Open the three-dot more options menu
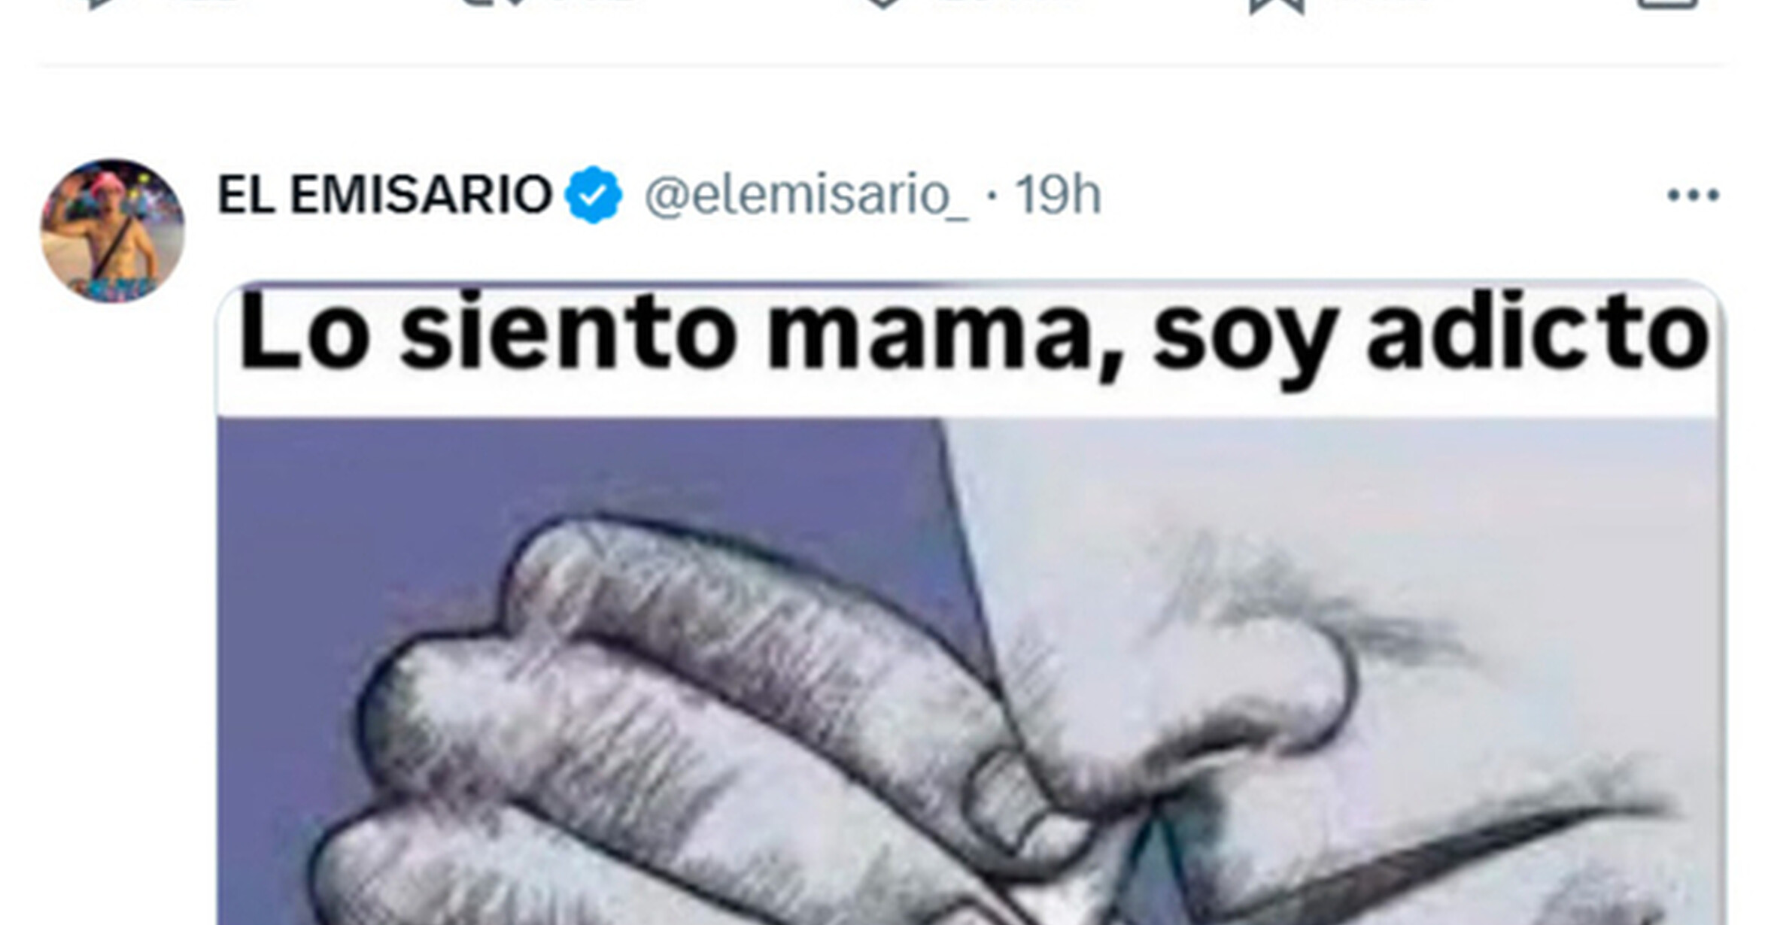This screenshot has height=925, width=1768. (1693, 196)
